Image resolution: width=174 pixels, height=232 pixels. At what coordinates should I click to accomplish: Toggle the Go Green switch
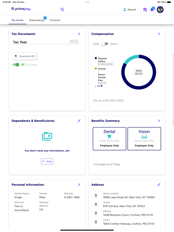(x=16, y=65)
